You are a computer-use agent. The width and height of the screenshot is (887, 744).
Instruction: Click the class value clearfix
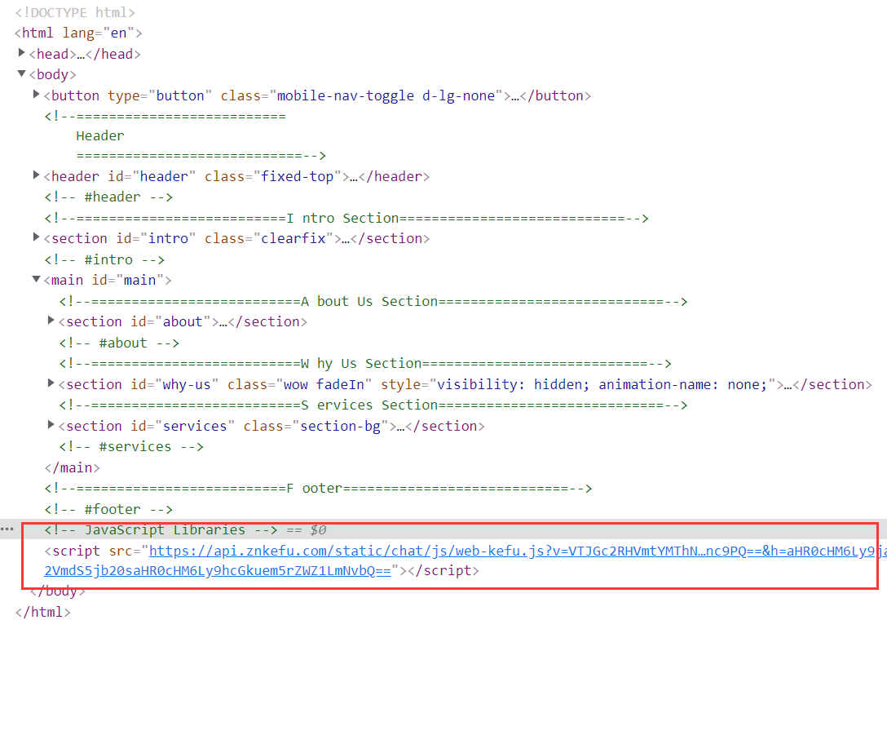(293, 239)
